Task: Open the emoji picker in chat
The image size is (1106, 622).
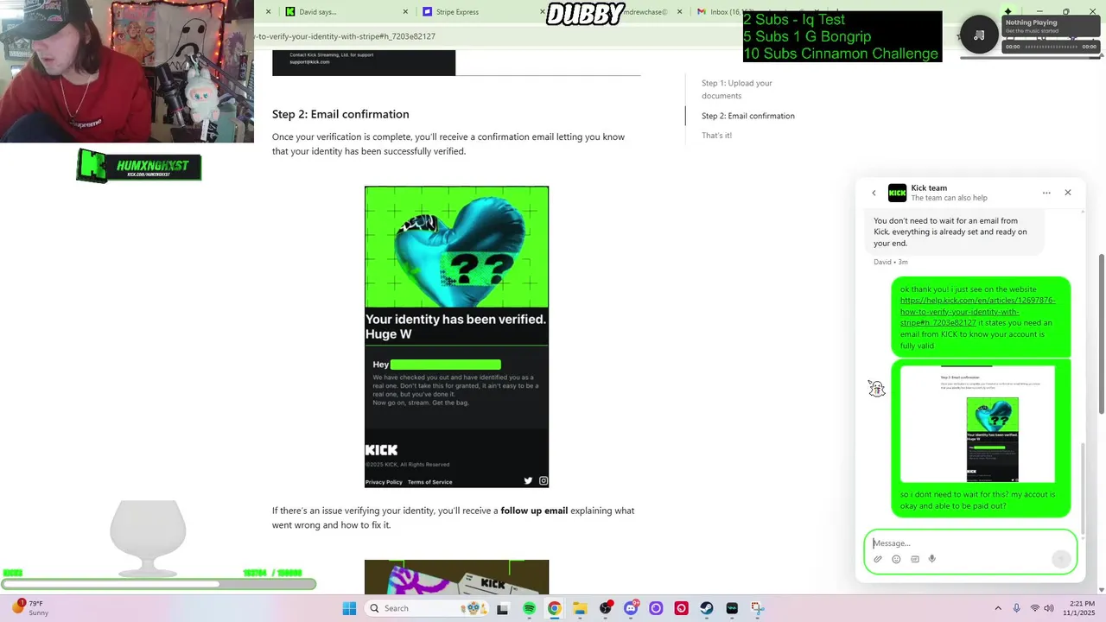Action: coord(896,559)
